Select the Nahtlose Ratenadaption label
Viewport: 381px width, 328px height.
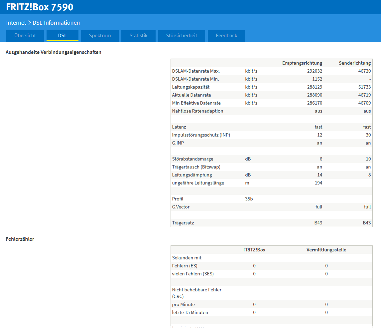coord(197,111)
